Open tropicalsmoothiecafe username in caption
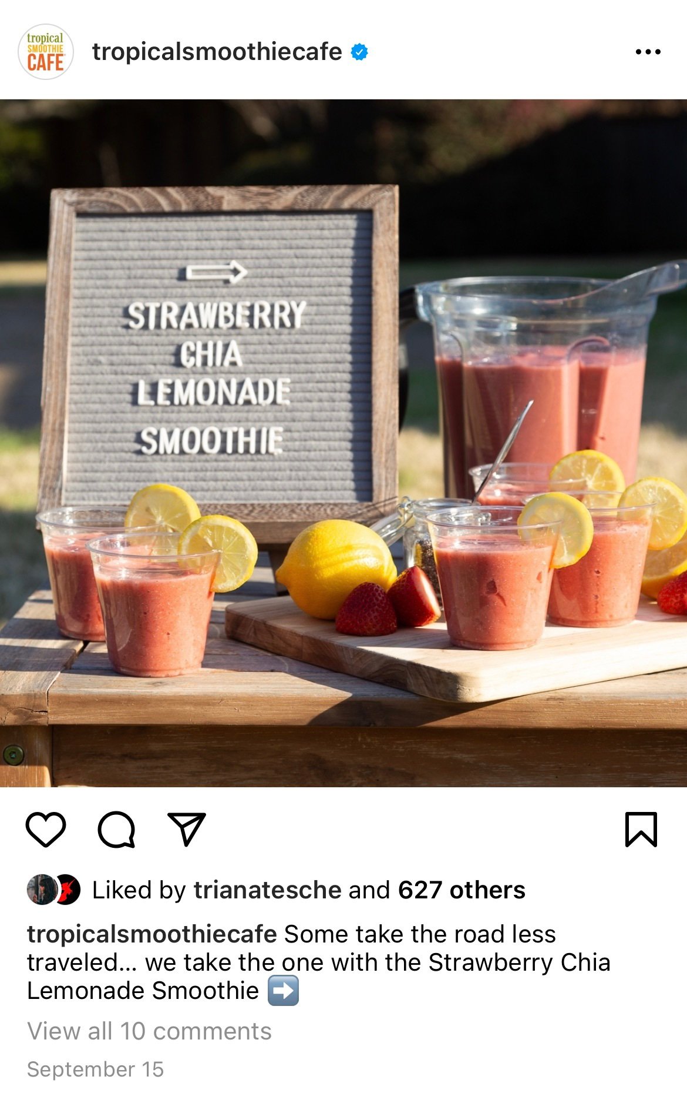Screen dimensions: 687x1103 (151, 934)
